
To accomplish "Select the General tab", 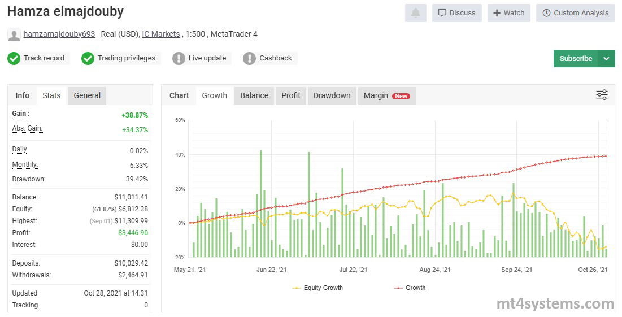I will point(87,95).
